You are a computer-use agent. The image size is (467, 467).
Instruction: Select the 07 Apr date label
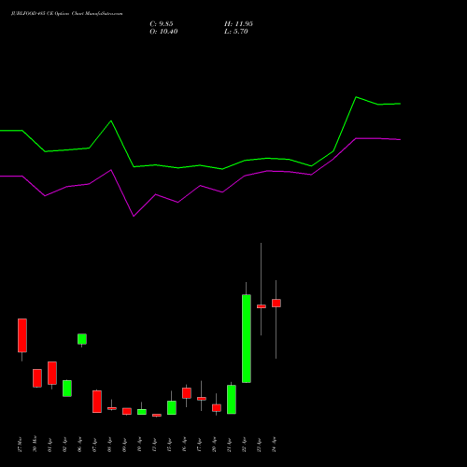[94, 445]
